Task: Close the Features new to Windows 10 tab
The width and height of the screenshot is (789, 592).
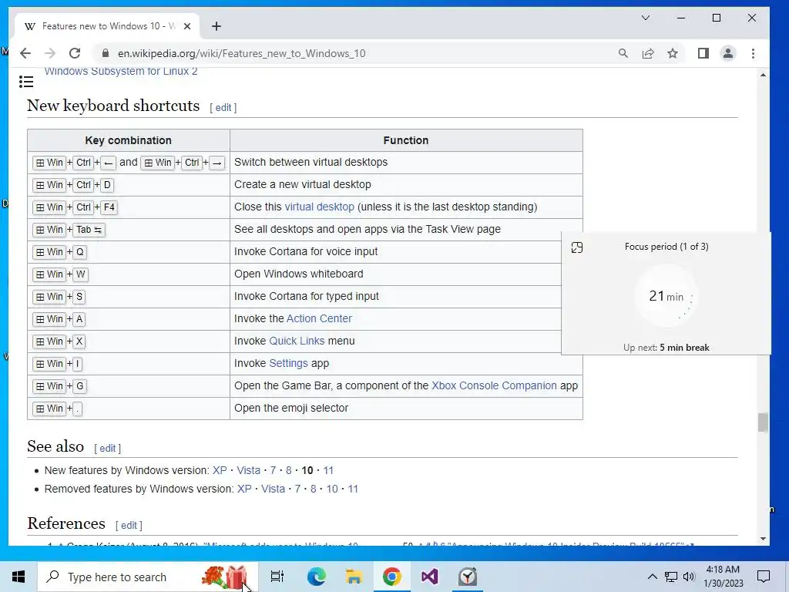Action: pos(187,26)
